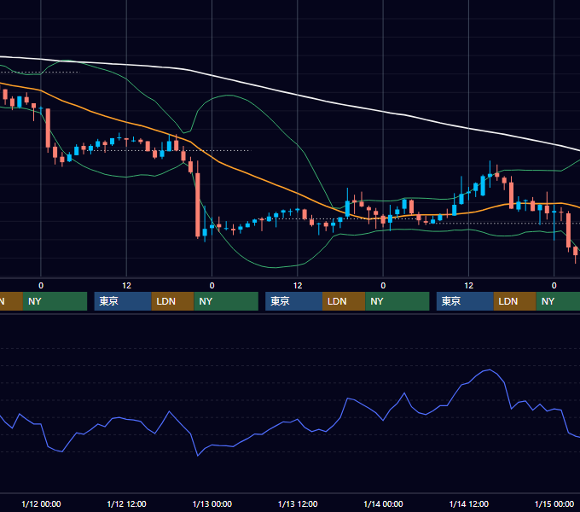Click hour label 12 above 1/14 東京 block
This screenshot has width=580, height=512.
[x=468, y=286]
